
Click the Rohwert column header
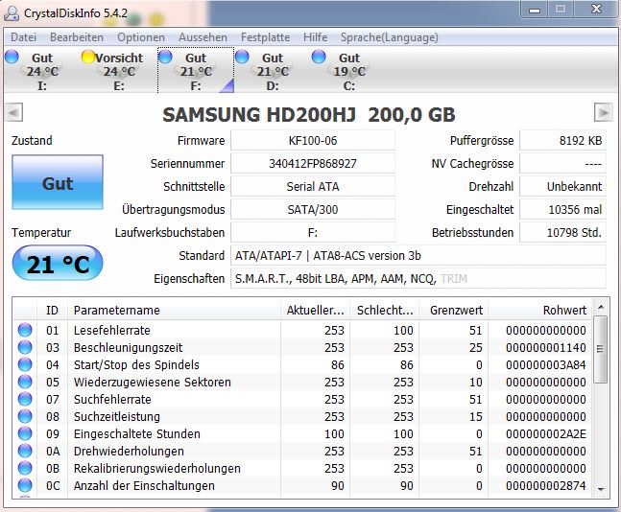pyautogui.click(x=539, y=311)
